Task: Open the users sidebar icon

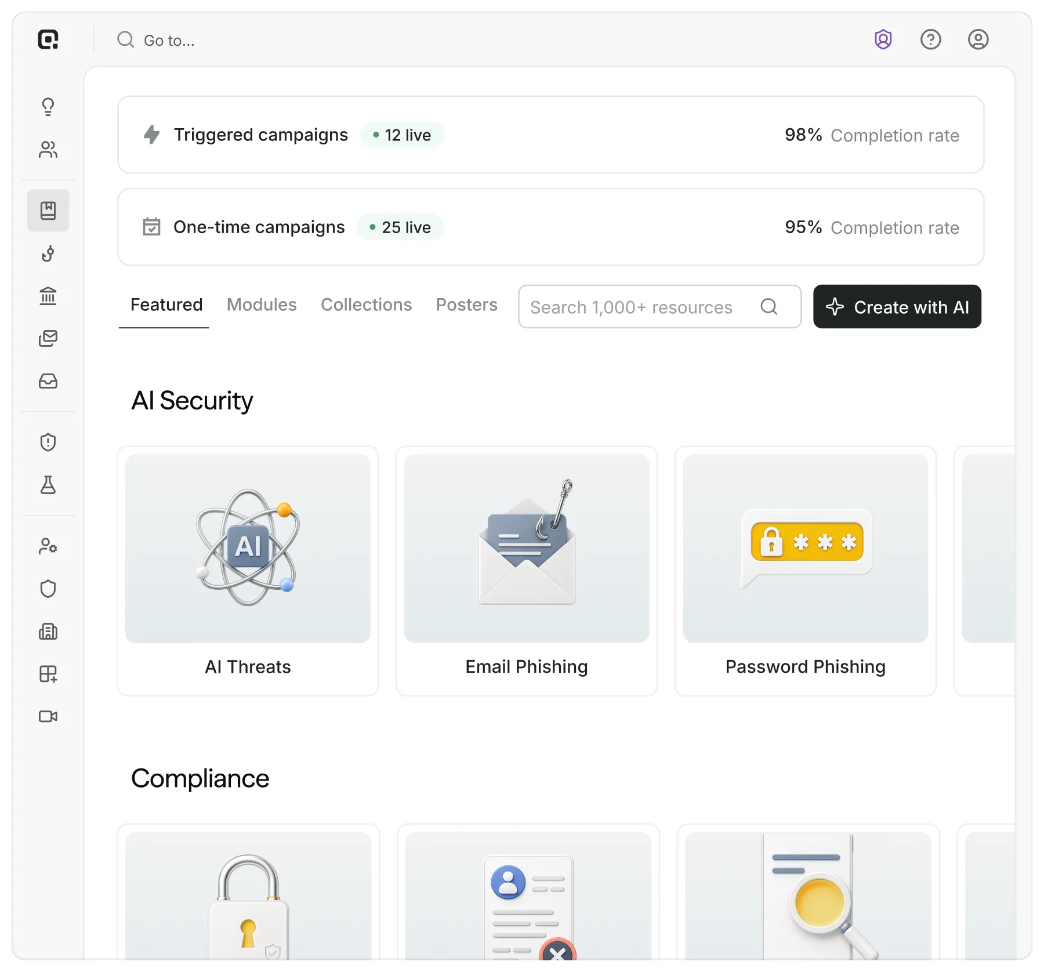Action: pos(48,150)
